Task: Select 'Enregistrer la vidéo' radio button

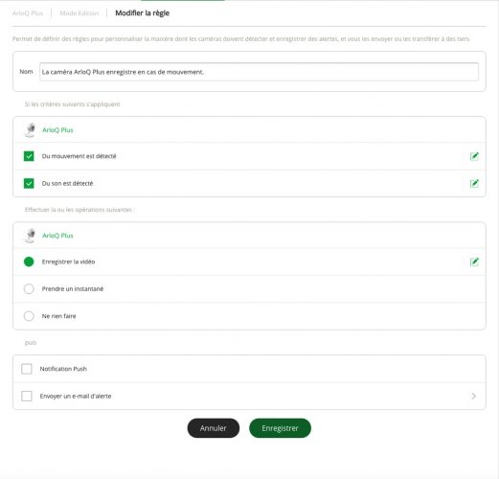Action: pyautogui.click(x=29, y=262)
